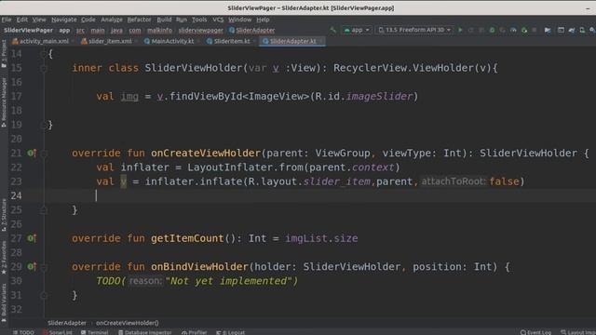
Task: Open the Database Inspector tool window
Action: tap(144, 332)
